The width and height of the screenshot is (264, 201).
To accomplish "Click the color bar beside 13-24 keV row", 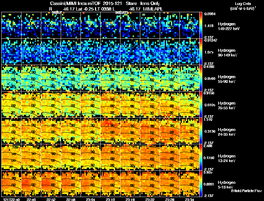I will click(201, 157).
